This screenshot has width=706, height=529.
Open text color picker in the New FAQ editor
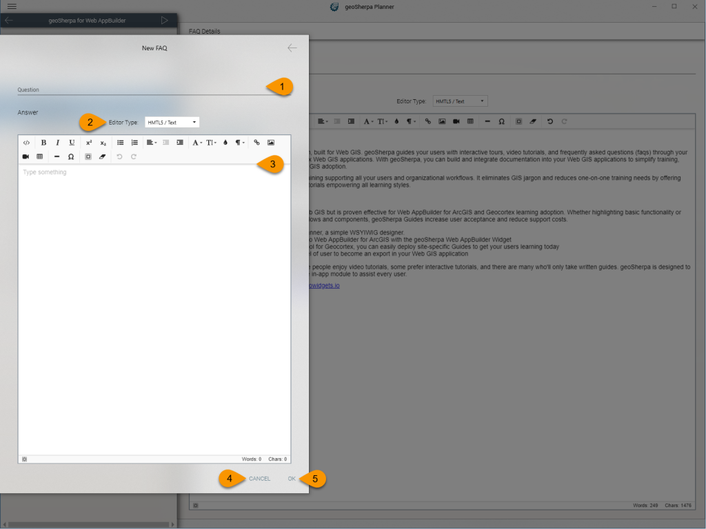click(x=225, y=143)
